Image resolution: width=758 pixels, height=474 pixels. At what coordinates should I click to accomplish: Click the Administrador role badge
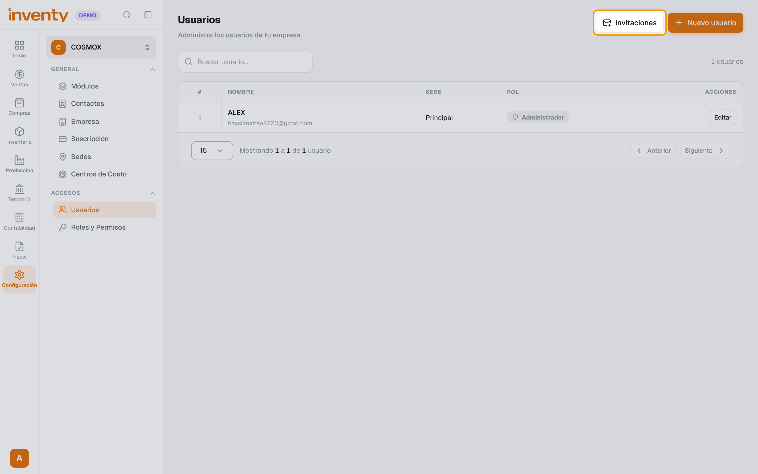(x=538, y=117)
